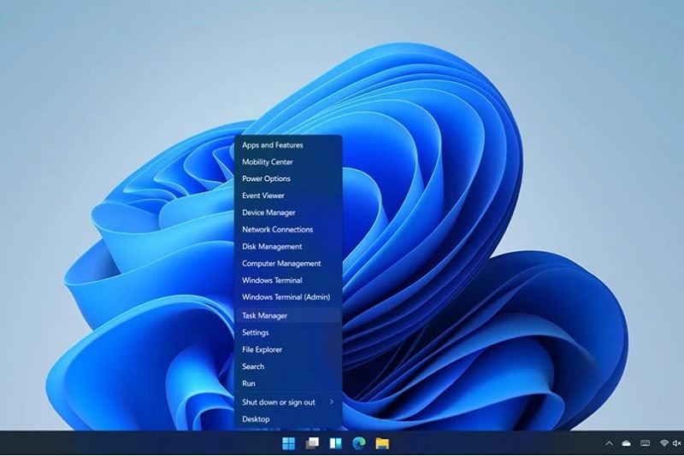Choose Power Options
The width and height of the screenshot is (684, 456).
288,179
